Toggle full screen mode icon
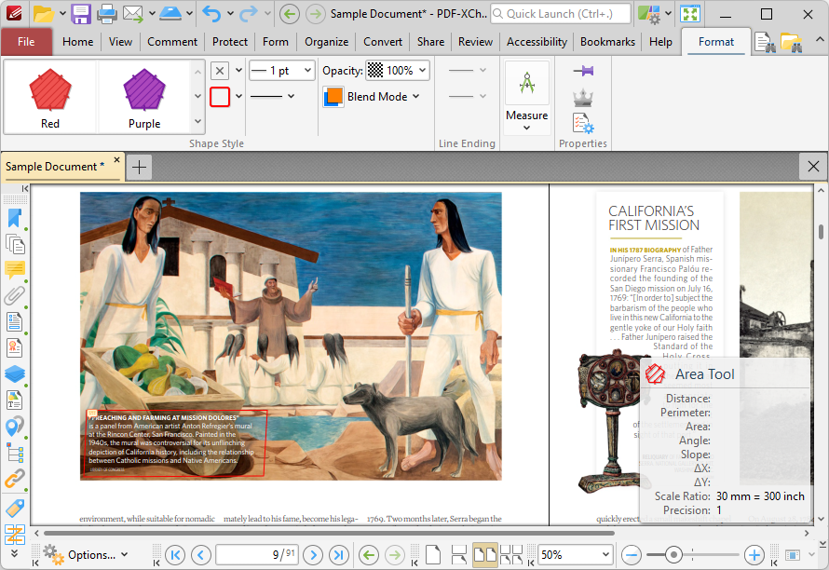Image resolution: width=829 pixels, height=570 pixels. point(690,14)
